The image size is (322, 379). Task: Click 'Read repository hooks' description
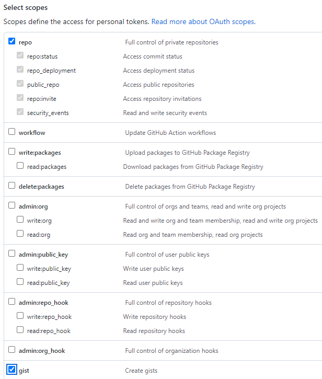point(154,331)
